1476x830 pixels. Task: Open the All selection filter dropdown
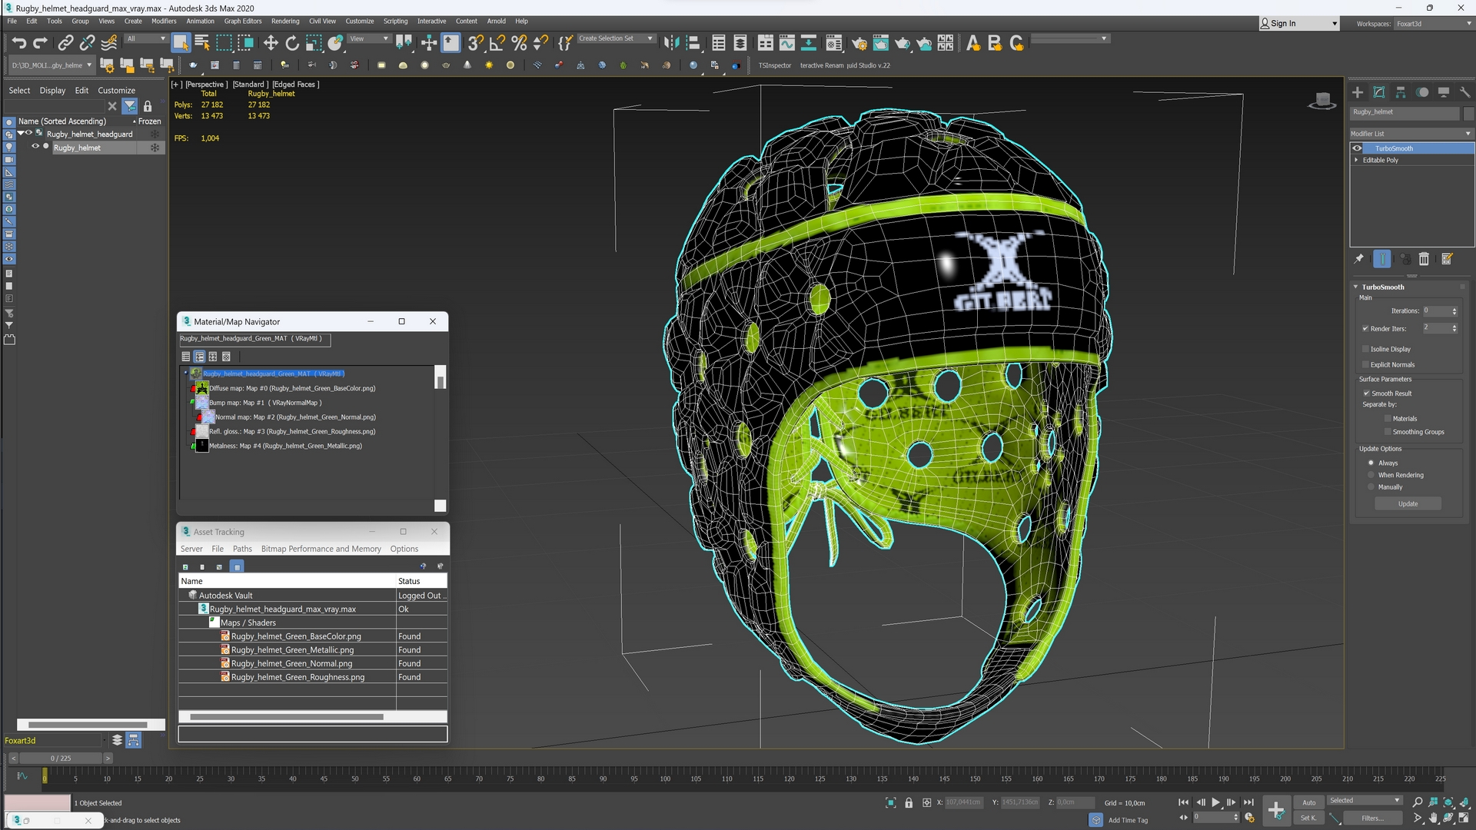click(146, 38)
